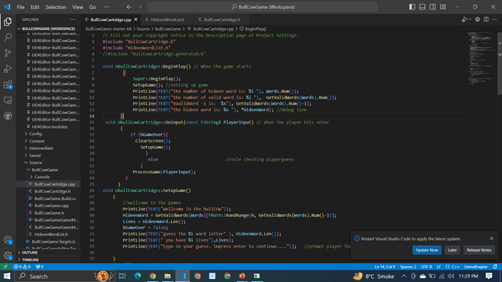Open BullCowGame.Build.cs in the file tree
The width and height of the screenshot is (502, 282).
point(55,198)
